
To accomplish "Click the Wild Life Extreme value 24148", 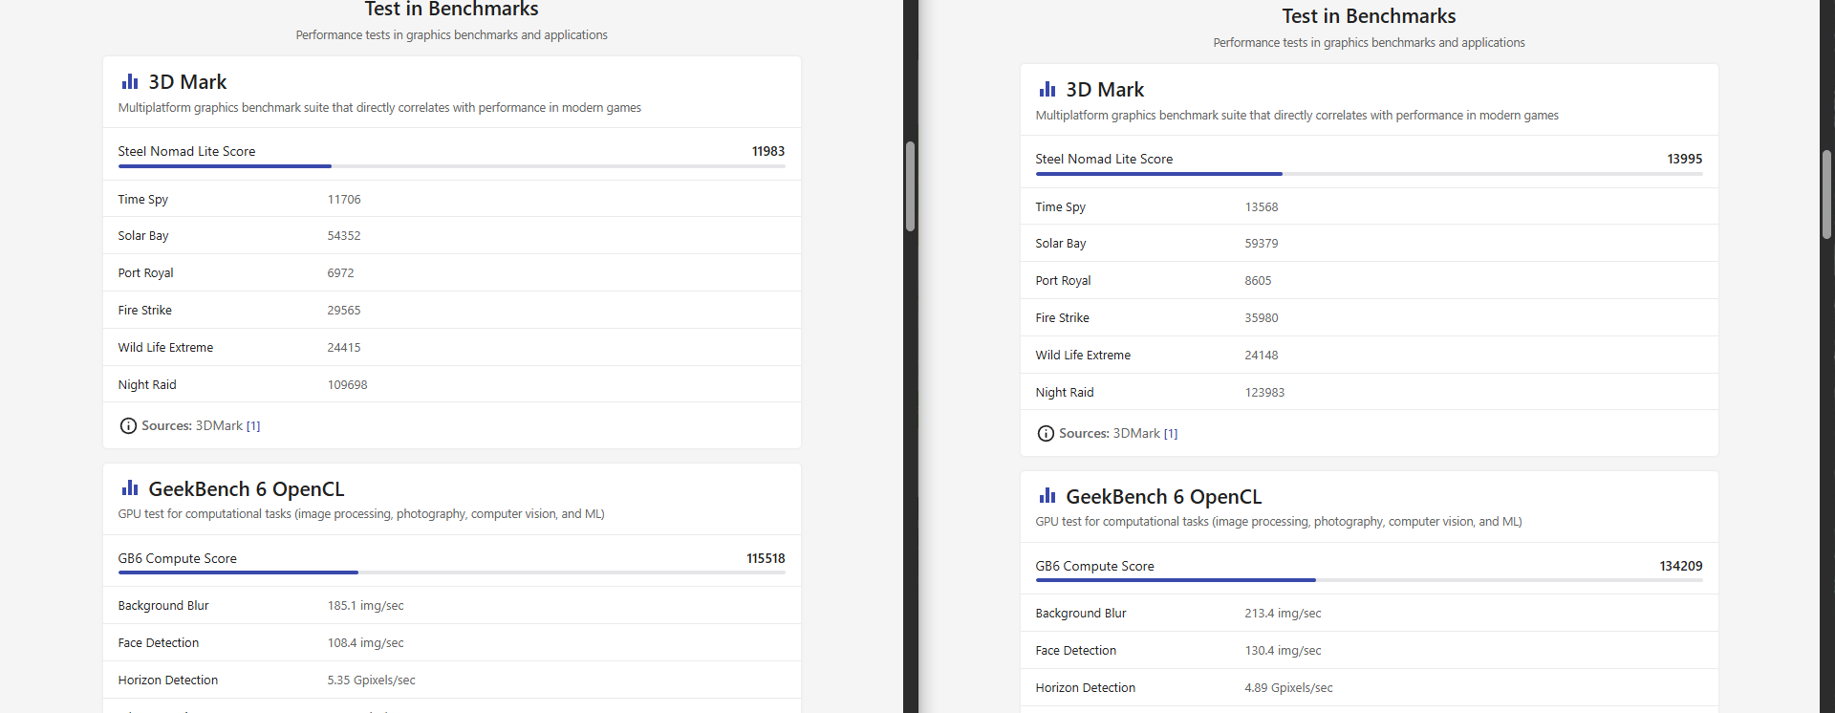I will (1262, 356).
